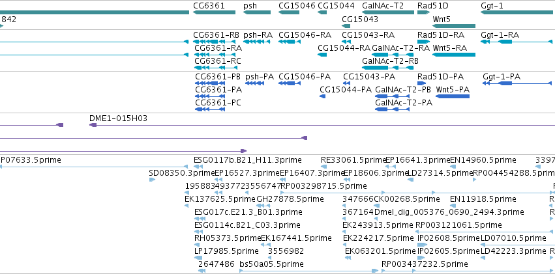The height and width of the screenshot is (274, 555).
Task: Click the CK00268.5prime EST label
Action: click(407, 199)
